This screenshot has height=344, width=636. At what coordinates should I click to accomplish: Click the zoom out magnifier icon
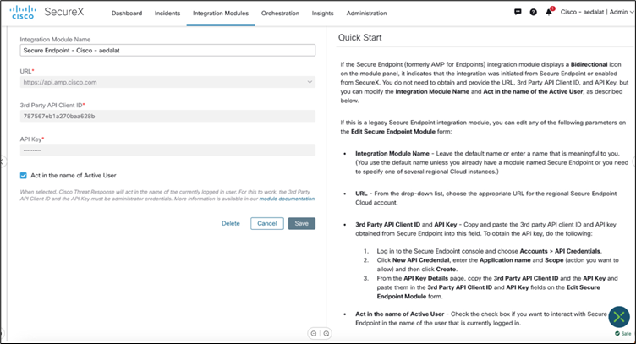[x=314, y=334]
